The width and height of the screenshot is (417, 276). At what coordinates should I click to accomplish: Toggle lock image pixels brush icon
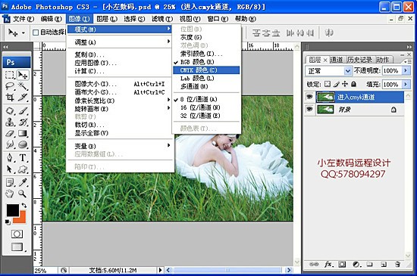(x=336, y=84)
